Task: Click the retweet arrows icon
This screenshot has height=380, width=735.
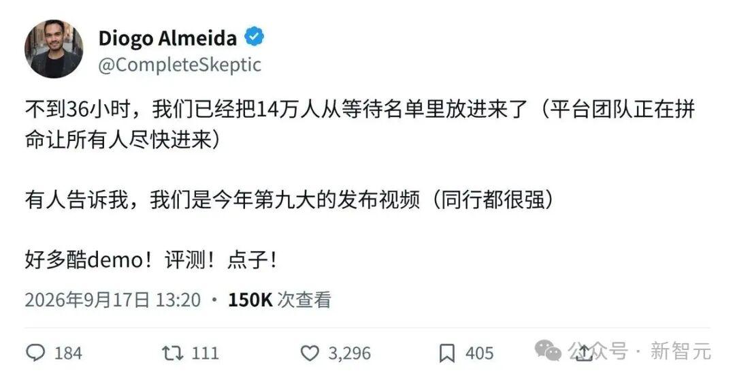Action: [x=172, y=353]
